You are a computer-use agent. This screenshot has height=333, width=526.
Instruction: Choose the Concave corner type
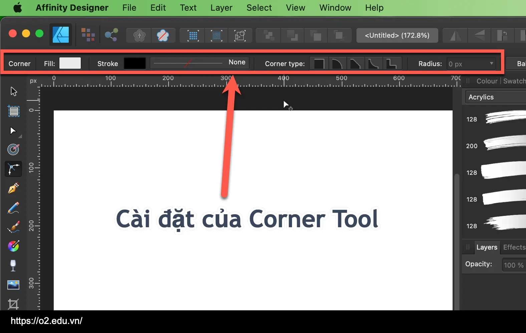pyautogui.click(x=373, y=63)
